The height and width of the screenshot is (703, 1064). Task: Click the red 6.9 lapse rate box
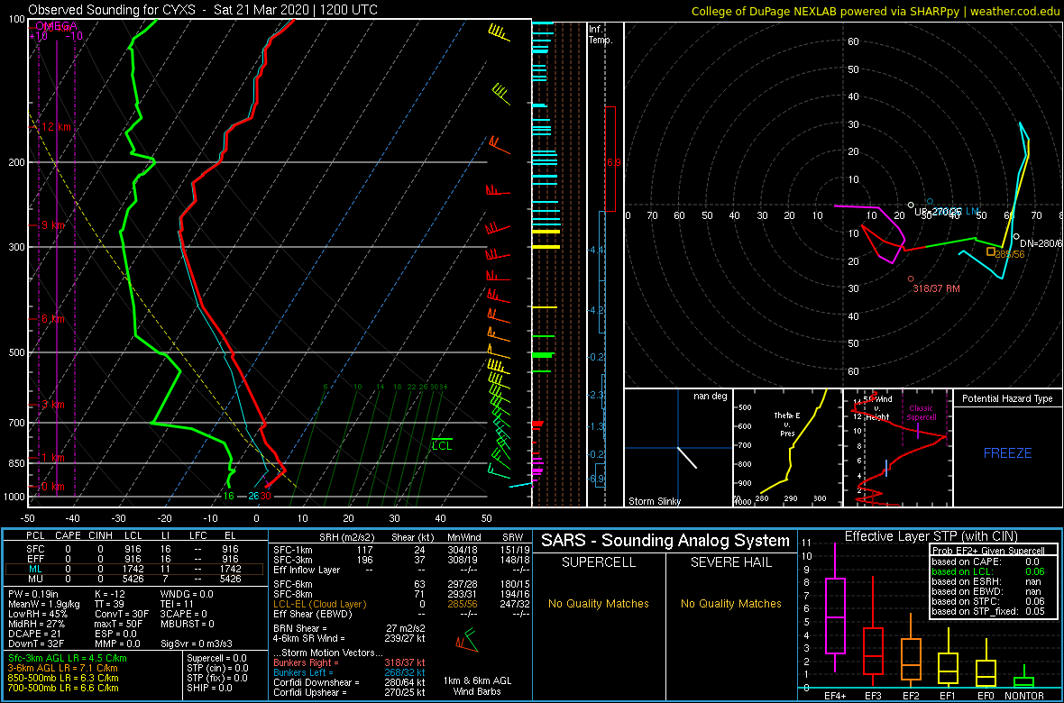click(x=610, y=159)
